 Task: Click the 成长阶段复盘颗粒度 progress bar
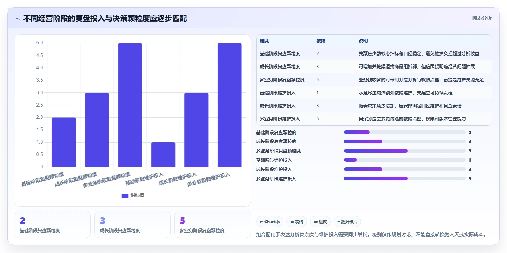[405, 142]
